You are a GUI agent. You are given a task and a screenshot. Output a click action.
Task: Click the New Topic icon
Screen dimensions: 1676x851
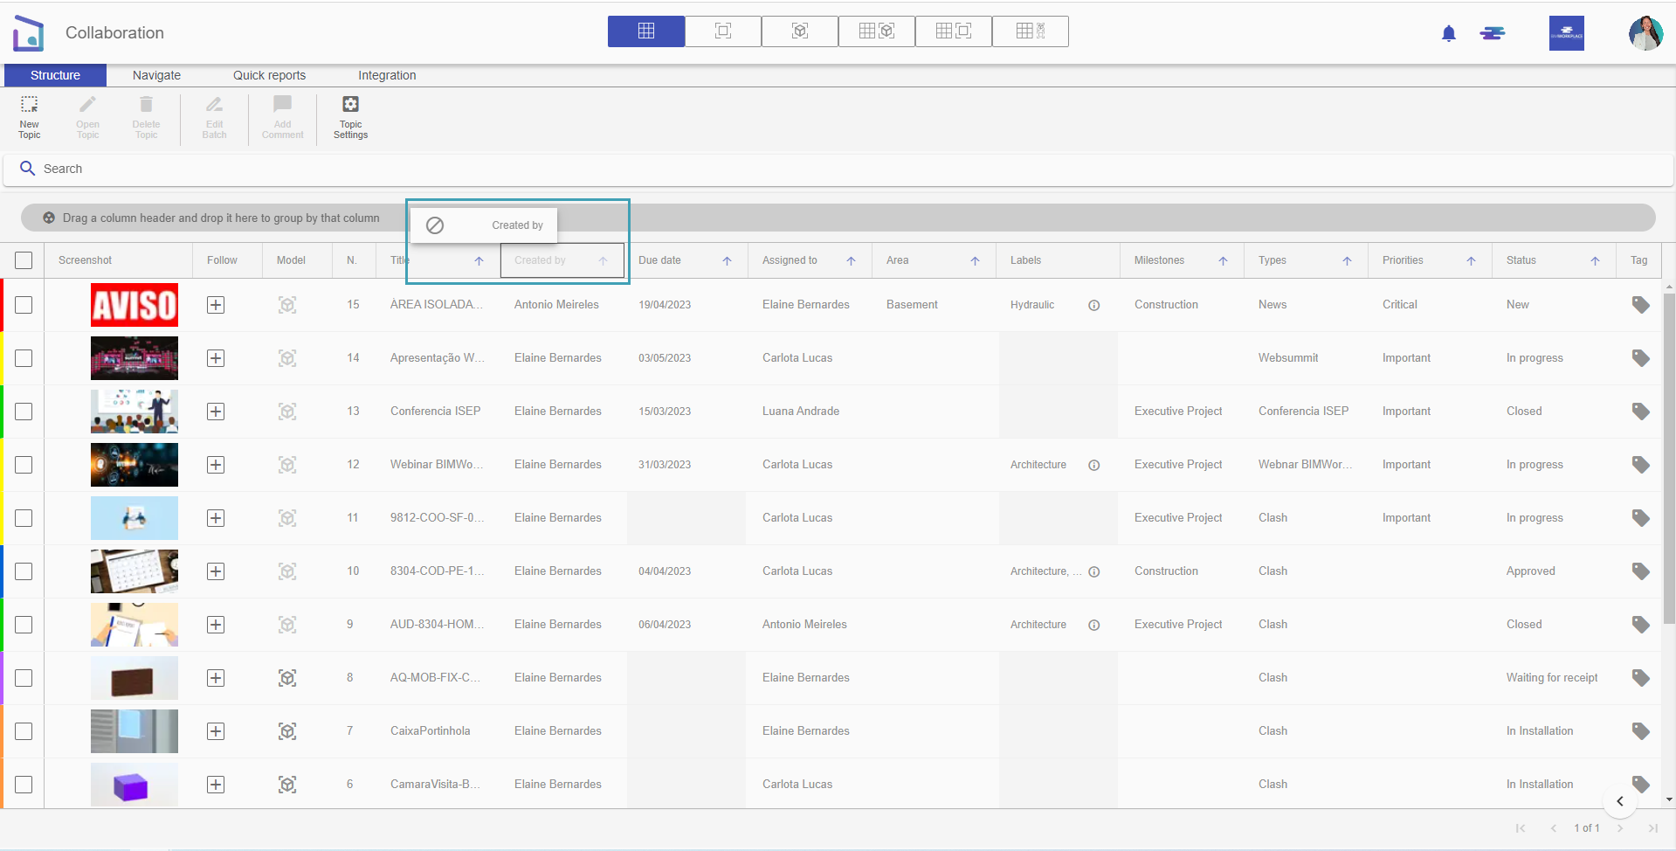click(x=29, y=106)
